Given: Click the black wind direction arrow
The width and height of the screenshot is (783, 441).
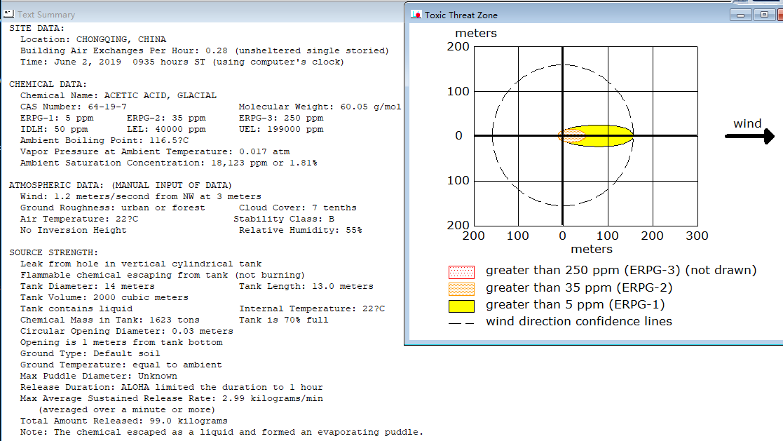Looking at the screenshot, I should [x=750, y=136].
